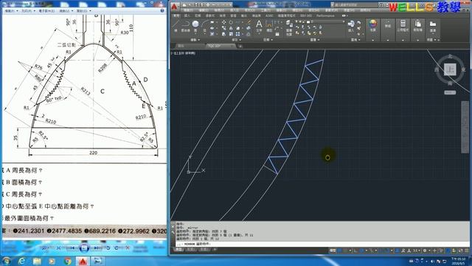Open Chrome from the taskbar
This screenshot has width=472, height=266.
point(67,261)
